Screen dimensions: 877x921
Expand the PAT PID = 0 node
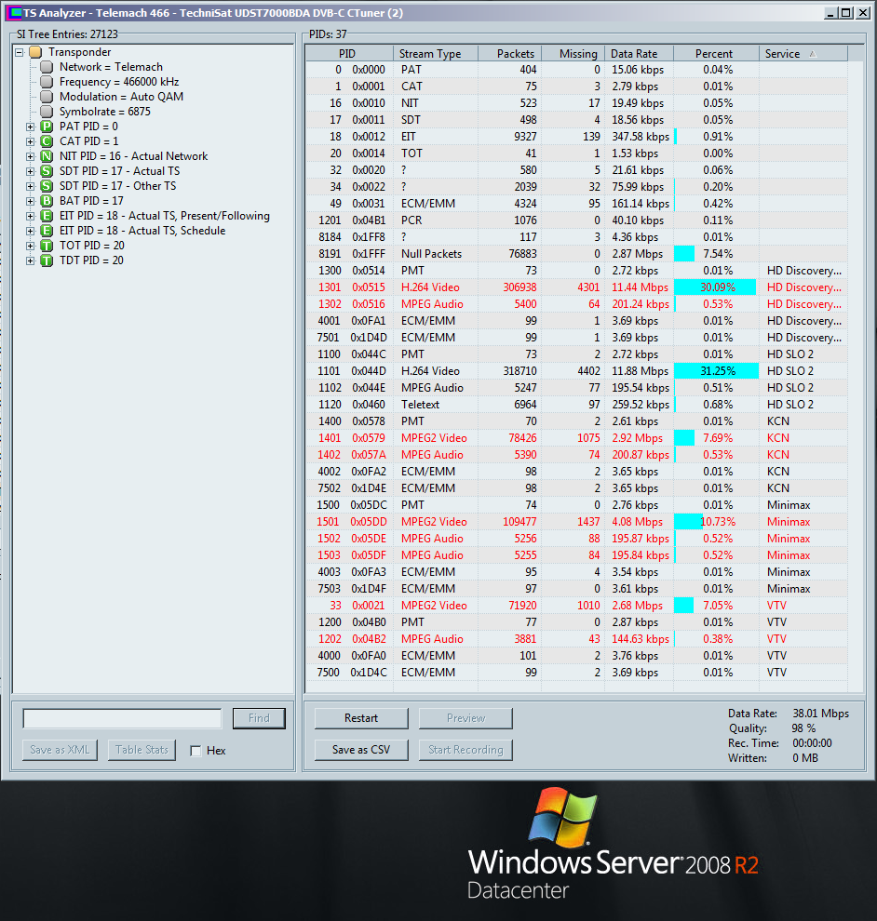tap(31, 127)
